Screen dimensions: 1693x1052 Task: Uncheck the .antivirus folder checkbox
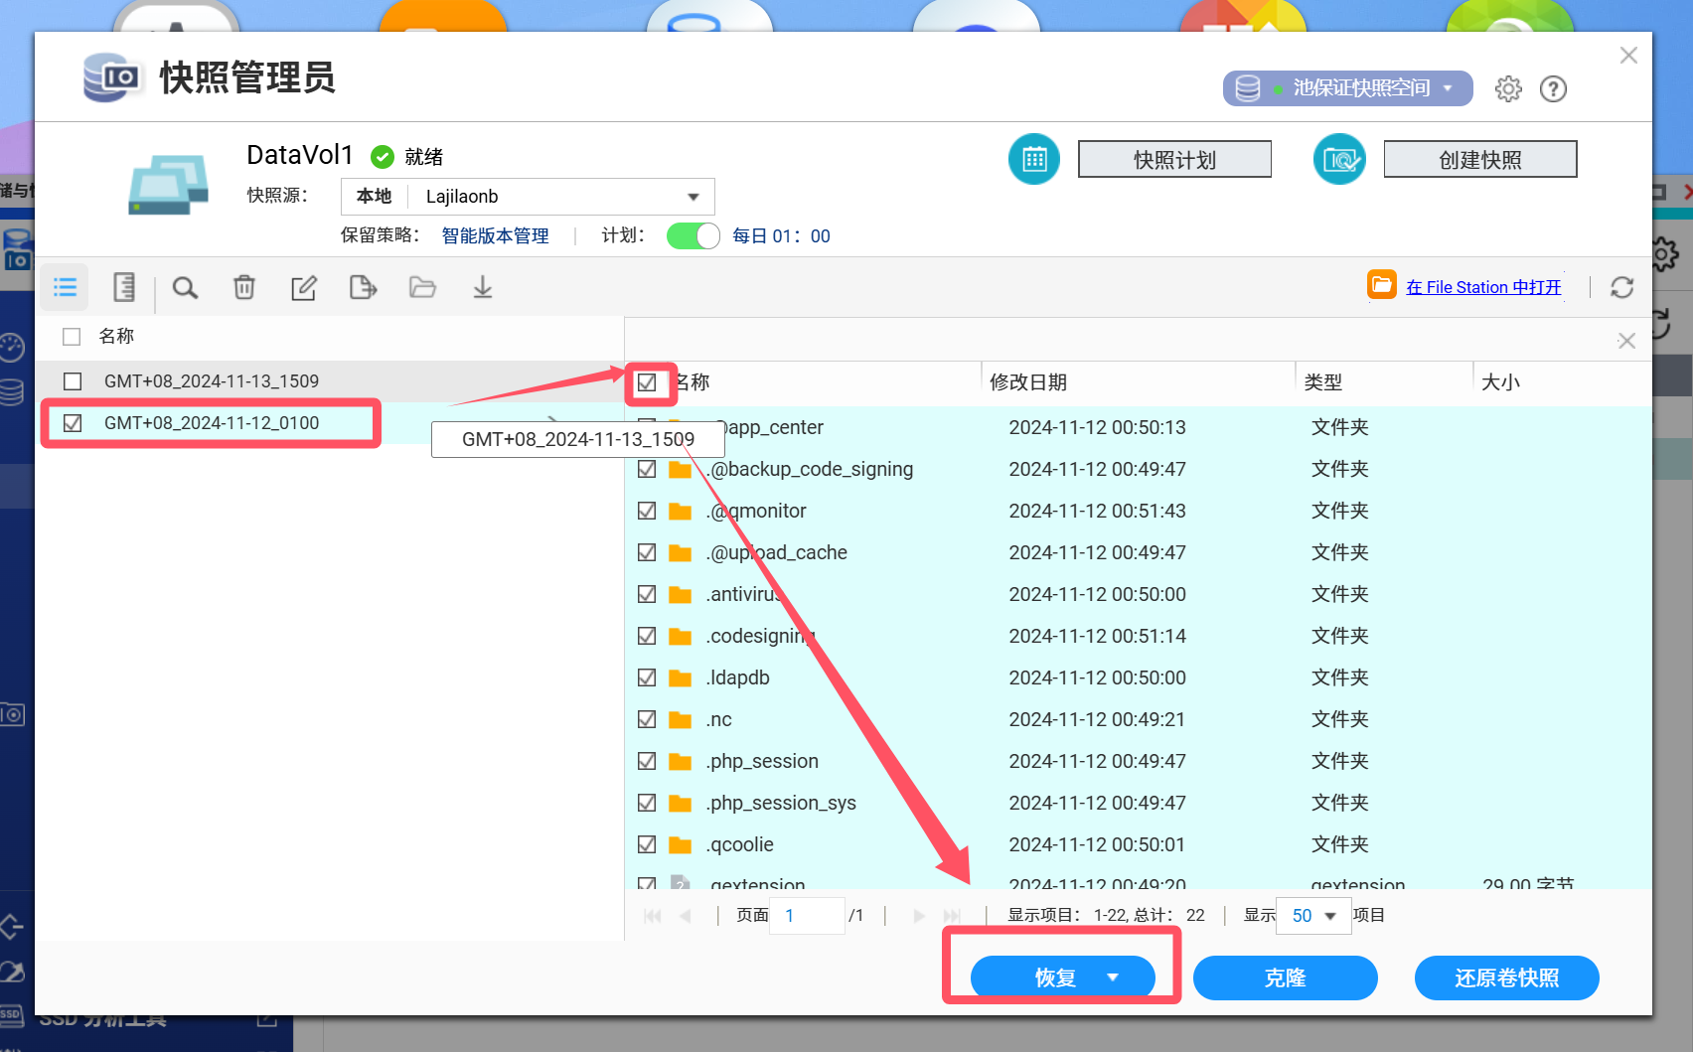click(x=647, y=594)
